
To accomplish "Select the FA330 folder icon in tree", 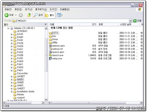I will point(15,55).
